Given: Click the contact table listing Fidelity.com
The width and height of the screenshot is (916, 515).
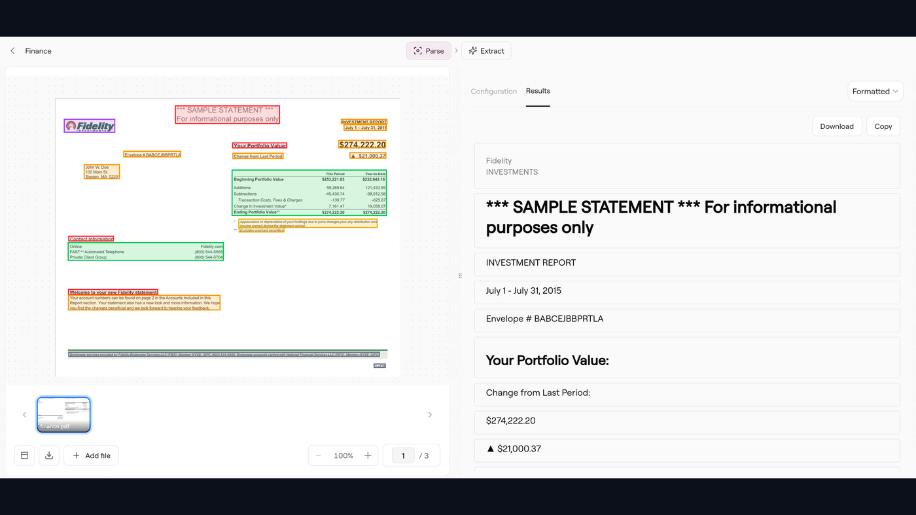Looking at the screenshot, I should click(146, 252).
